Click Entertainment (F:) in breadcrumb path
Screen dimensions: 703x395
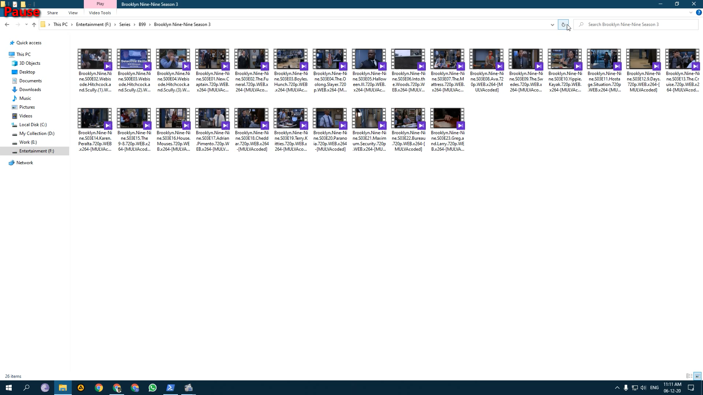(x=93, y=25)
